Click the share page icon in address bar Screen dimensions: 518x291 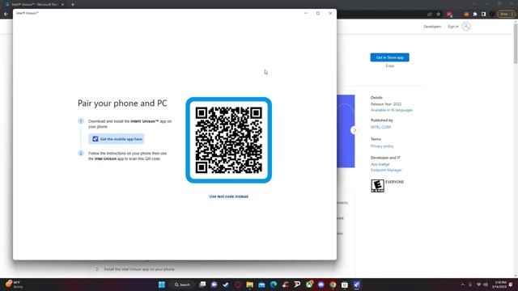[x=430, y=15]
